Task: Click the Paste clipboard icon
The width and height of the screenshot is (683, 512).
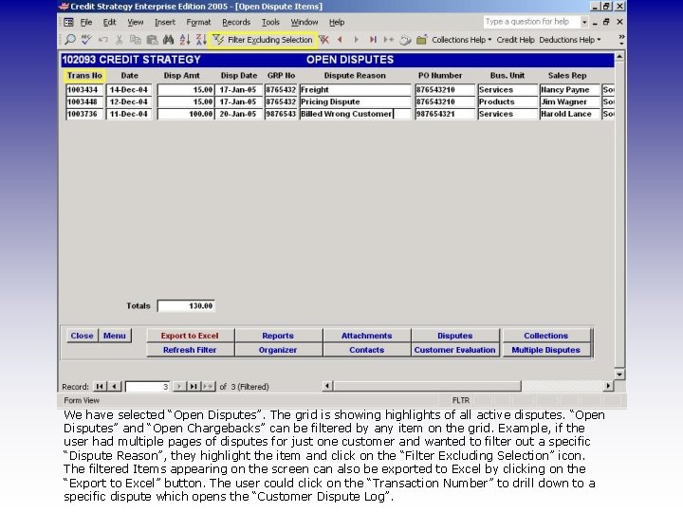Action: point(152,40)
